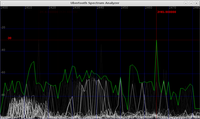
Task: Click the -20 dB axis label
Action: 3,27
